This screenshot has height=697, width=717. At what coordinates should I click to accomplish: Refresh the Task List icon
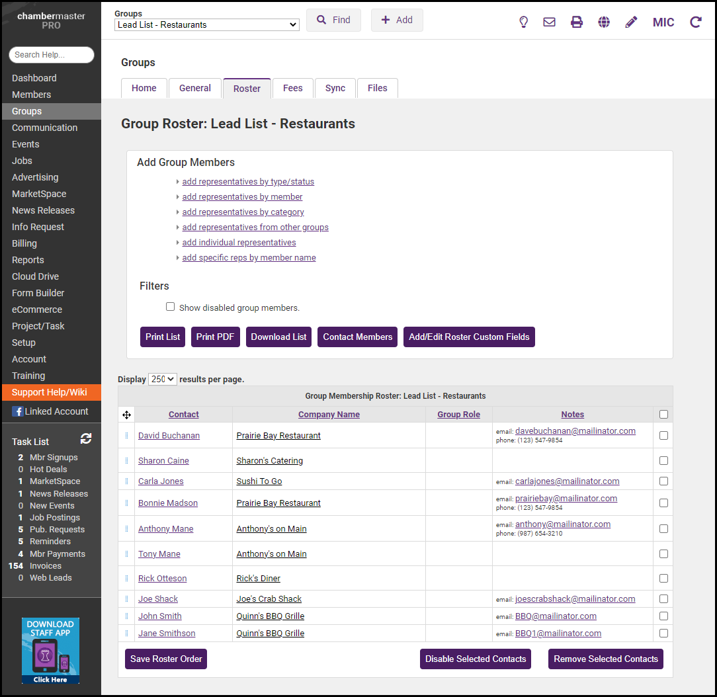tap(86, 438)
